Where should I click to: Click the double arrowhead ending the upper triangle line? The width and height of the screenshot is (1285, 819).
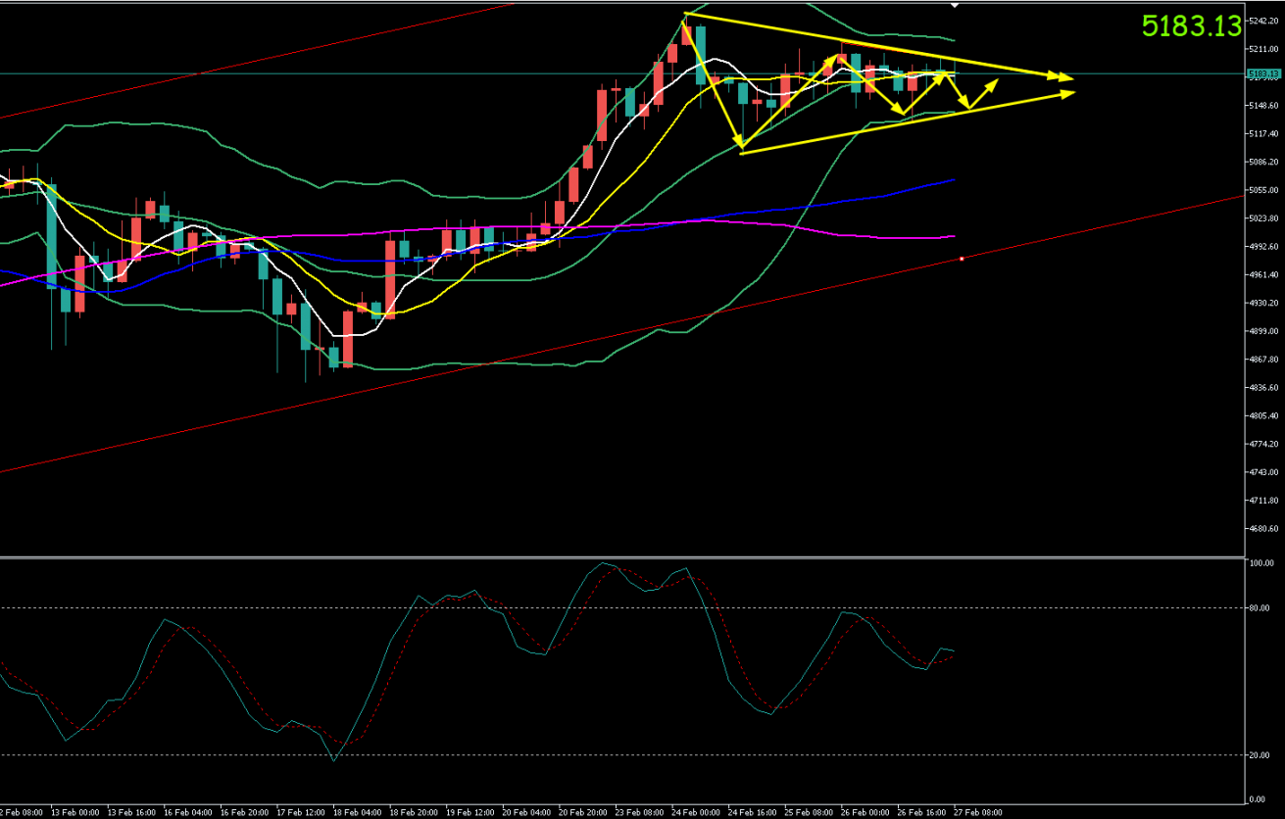pos(1063,76)
